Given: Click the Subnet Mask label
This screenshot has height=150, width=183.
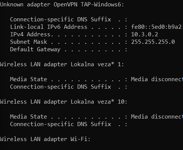Looking at the screenshot, I should pos(28,42).
